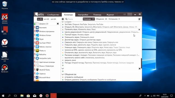
Task: Toggle the Pikabu.ru collection enable switch
Action: [35, 51]
